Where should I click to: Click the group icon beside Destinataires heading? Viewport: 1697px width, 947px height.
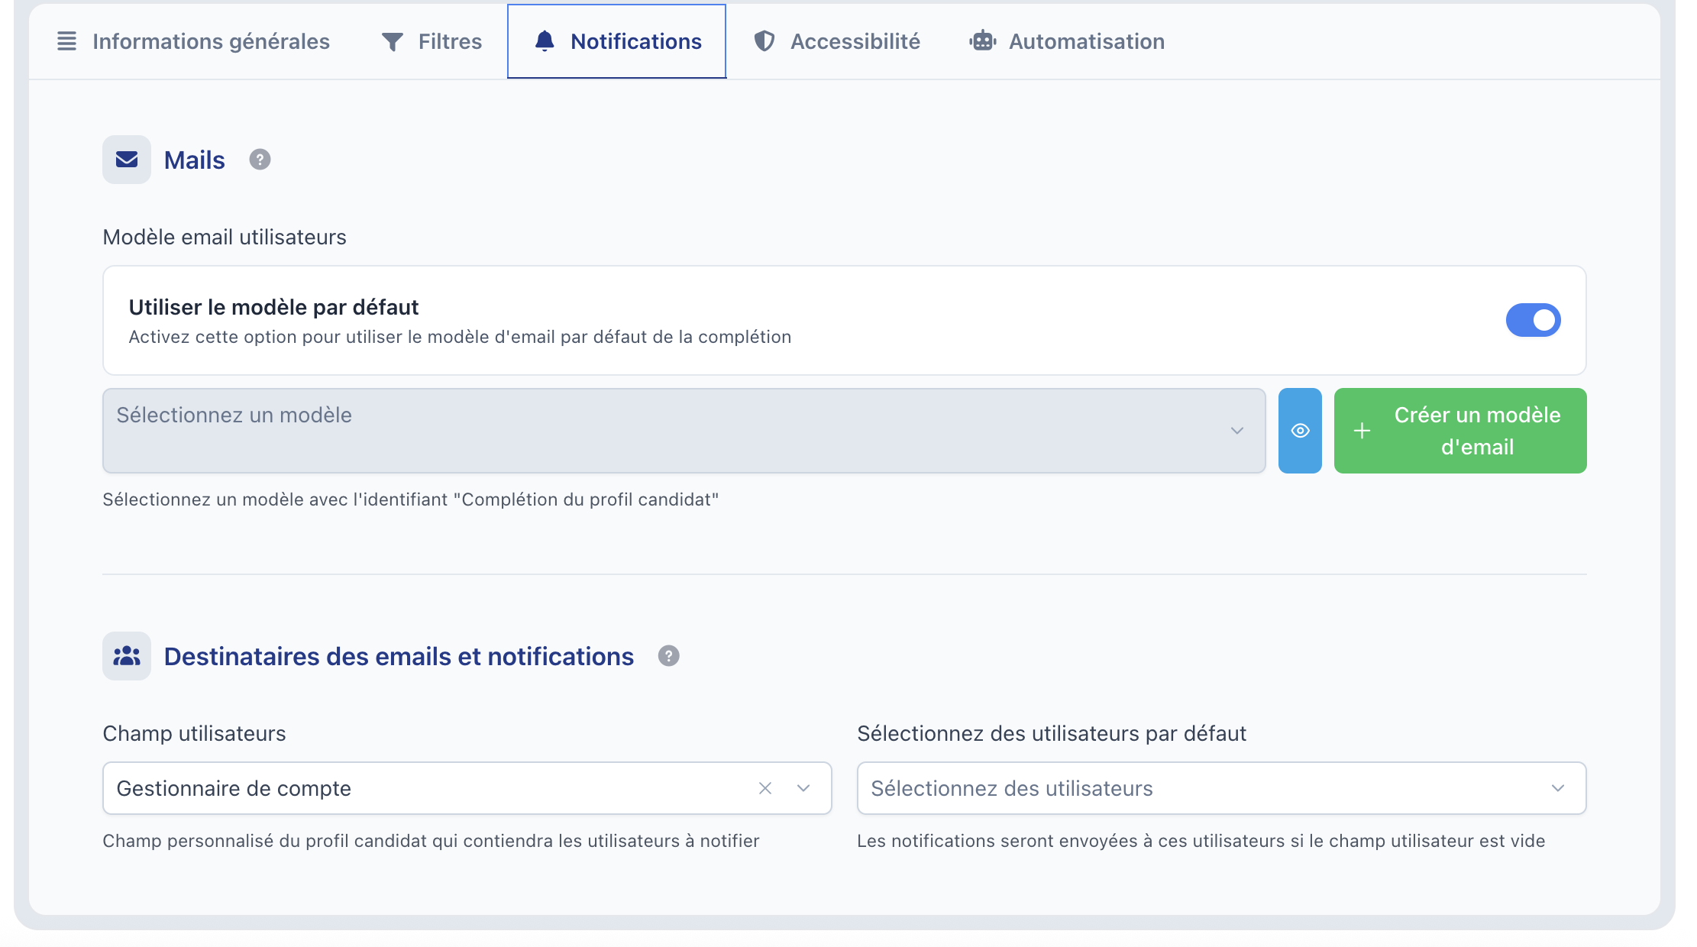click(x=127, y=656)
